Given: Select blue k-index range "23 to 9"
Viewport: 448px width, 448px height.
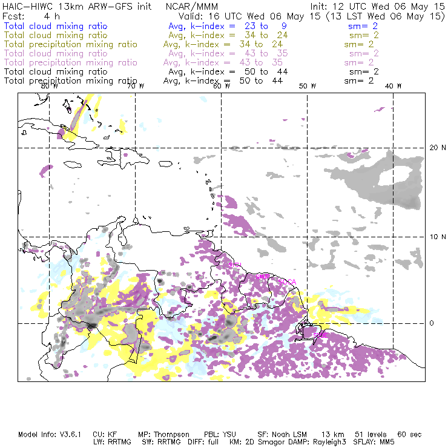Looking at the screenshot, I should tap(266, 26).
